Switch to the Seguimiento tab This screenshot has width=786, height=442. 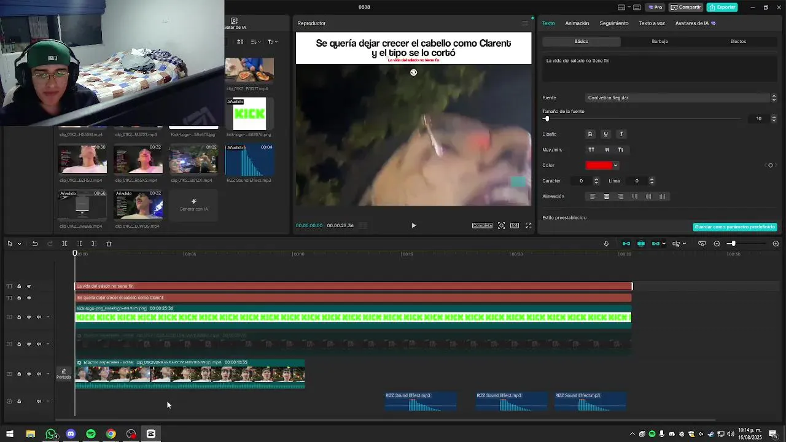pyautogui.click(x=614, y=23)
